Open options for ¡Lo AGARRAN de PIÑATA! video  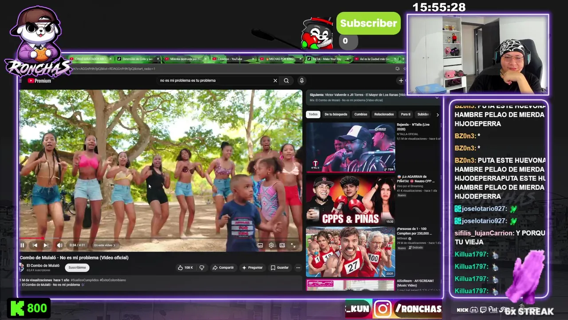[x=441, y=177]
